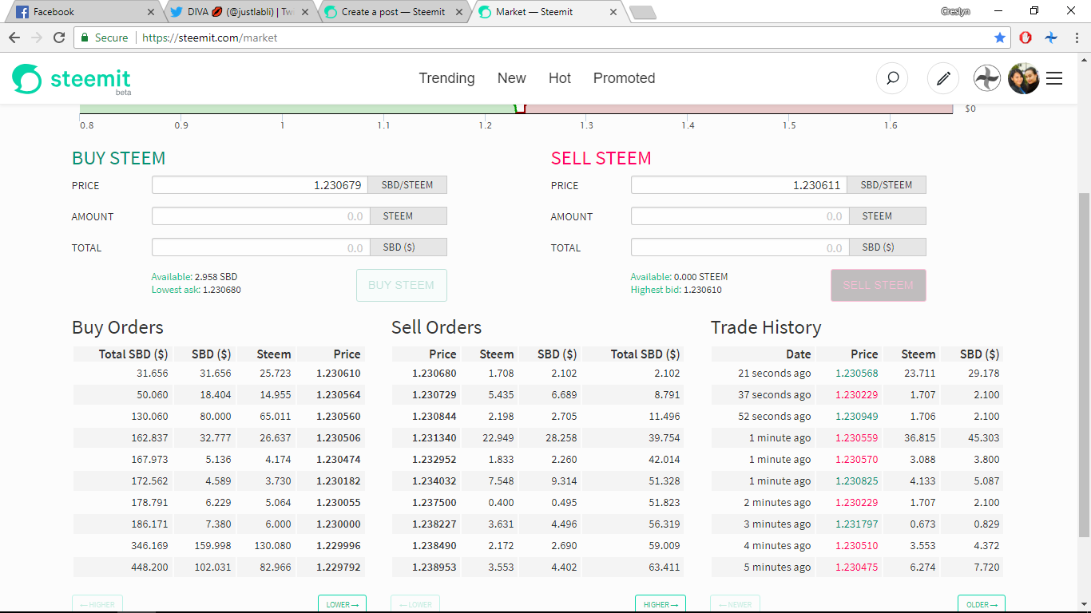The width and height of the screenshot is (1091, 613).
Task: Go back with the browser back arrow
Action: pyautogui.click(x=14, y=38)
